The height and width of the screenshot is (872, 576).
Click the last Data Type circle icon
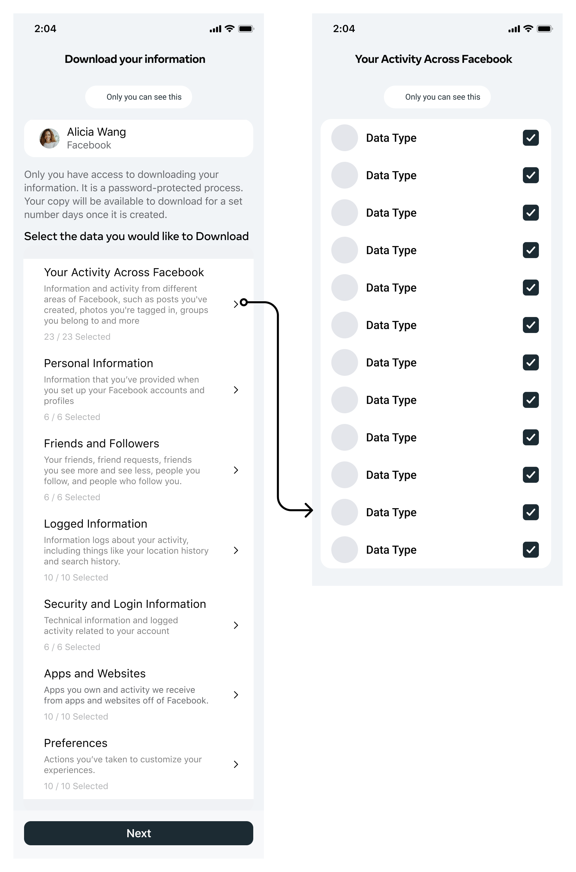344,550
